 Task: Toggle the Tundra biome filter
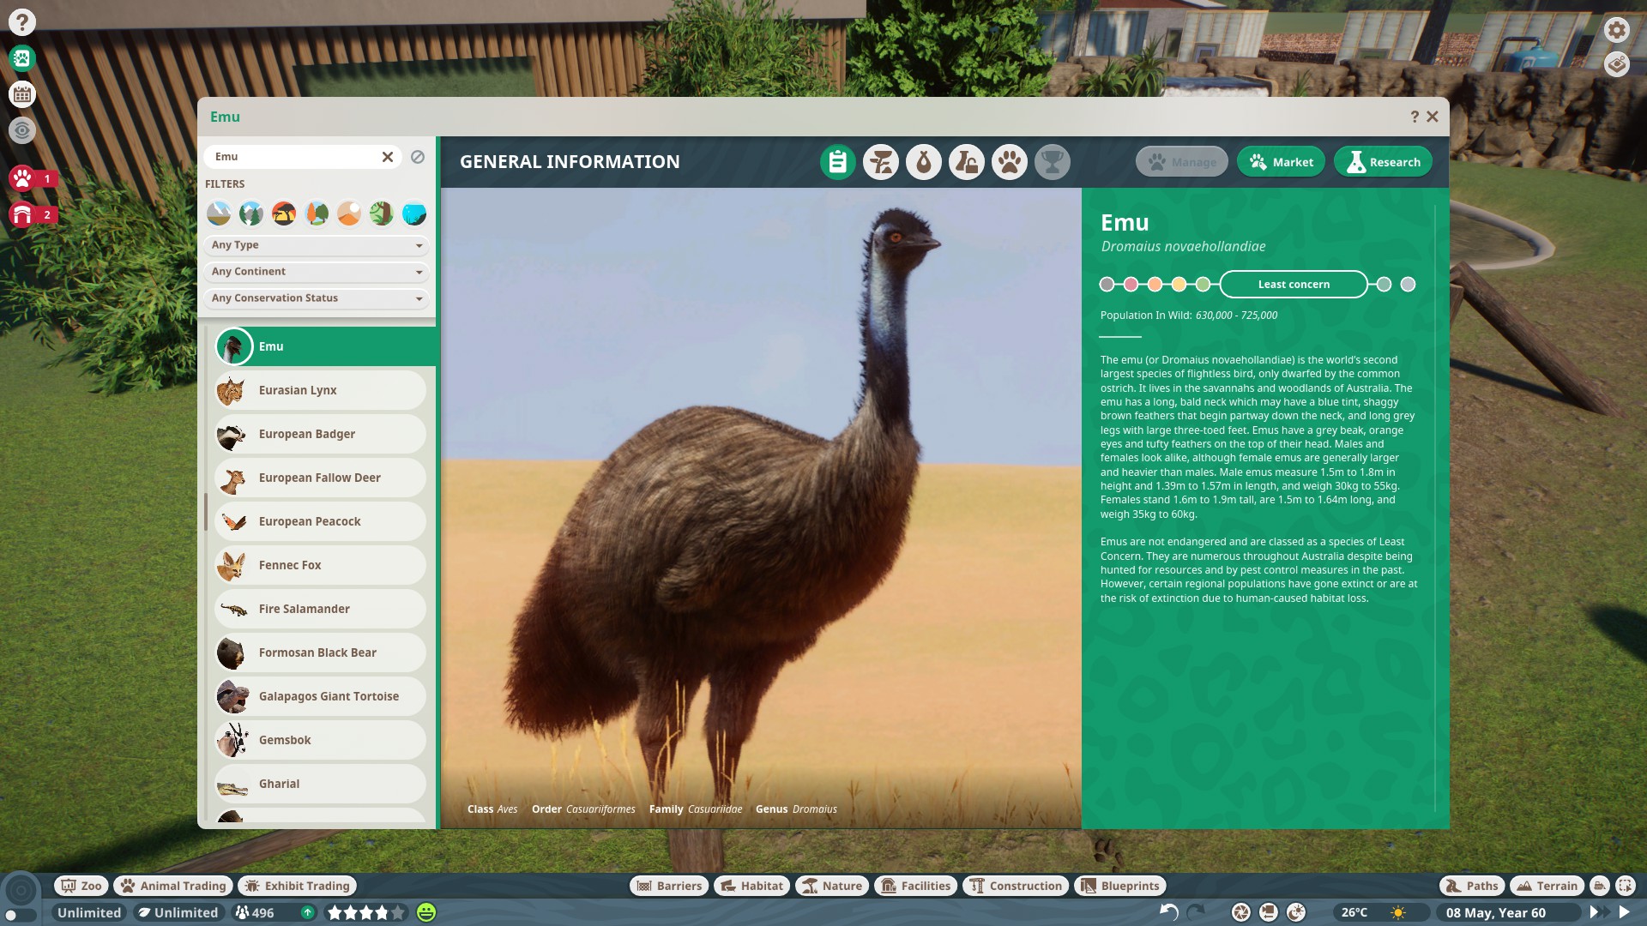point(219,213)
